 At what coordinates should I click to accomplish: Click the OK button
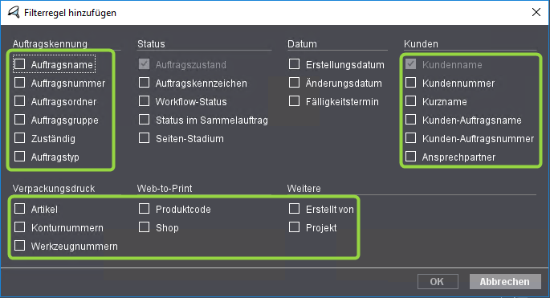pos(438,281)
